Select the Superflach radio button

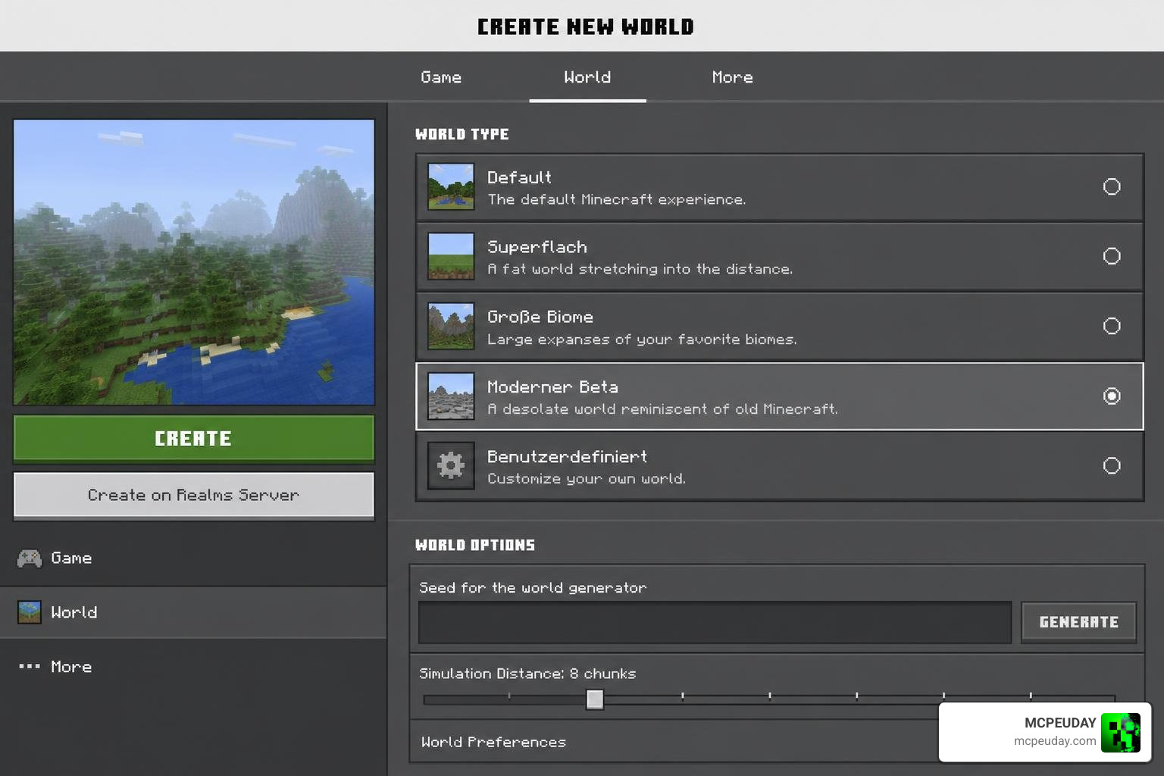click(x=1112, y=256)
